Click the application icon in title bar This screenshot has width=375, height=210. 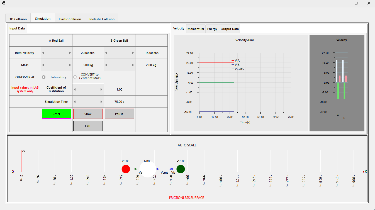[x=4, y=3]
